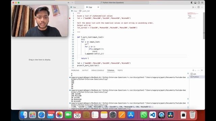Go back using the navigation arrow

pos(69,3)
